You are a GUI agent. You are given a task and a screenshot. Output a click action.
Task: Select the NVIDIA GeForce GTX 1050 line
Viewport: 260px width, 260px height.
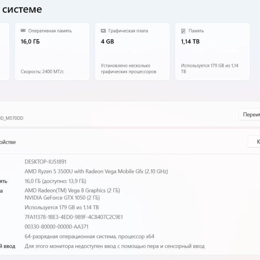(x=62, y=198)
